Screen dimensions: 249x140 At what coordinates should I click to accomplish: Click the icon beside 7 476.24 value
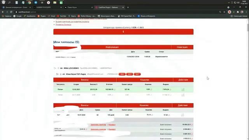(x=170, y=89)
